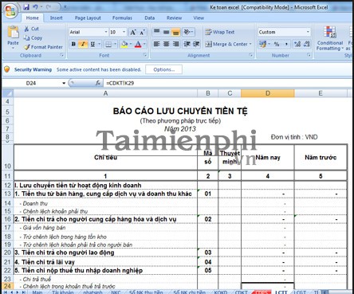Open the Arial font name dropdown
This screenshot has height=294, width=354.
pyautogui.click(x=106, y=32)
